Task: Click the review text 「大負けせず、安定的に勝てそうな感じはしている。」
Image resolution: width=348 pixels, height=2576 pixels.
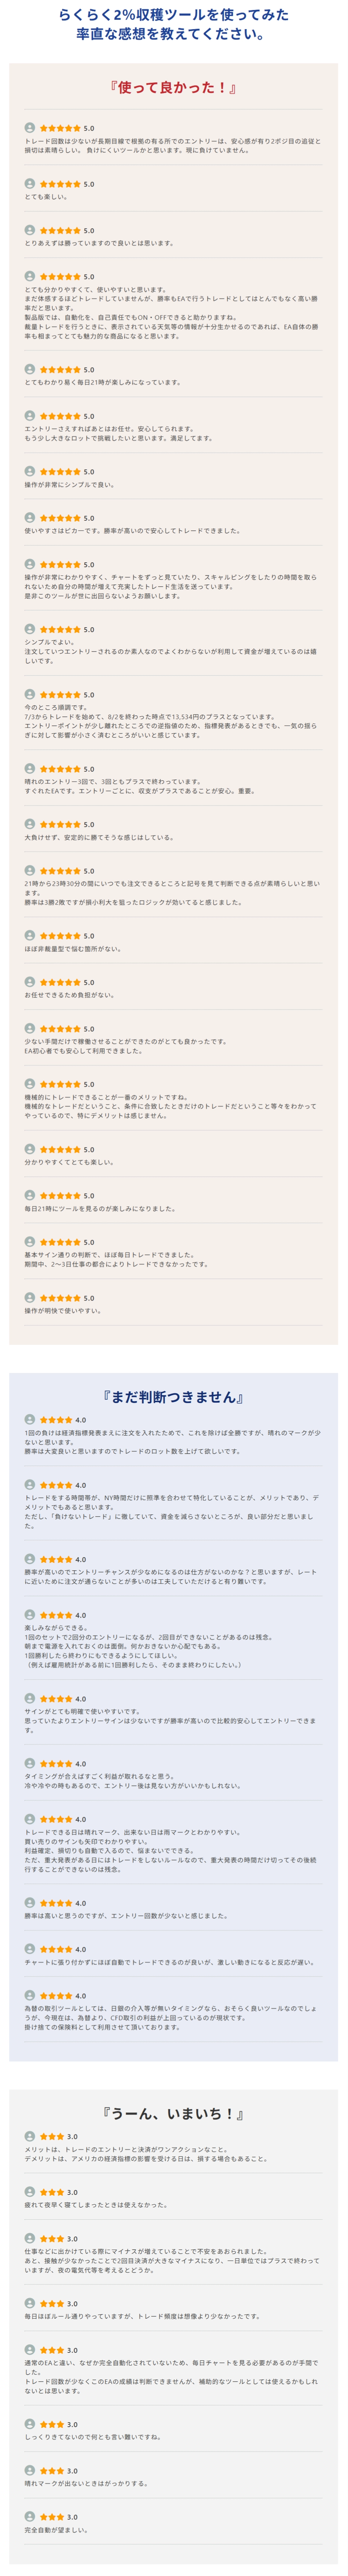Action: tap(99, 837)
